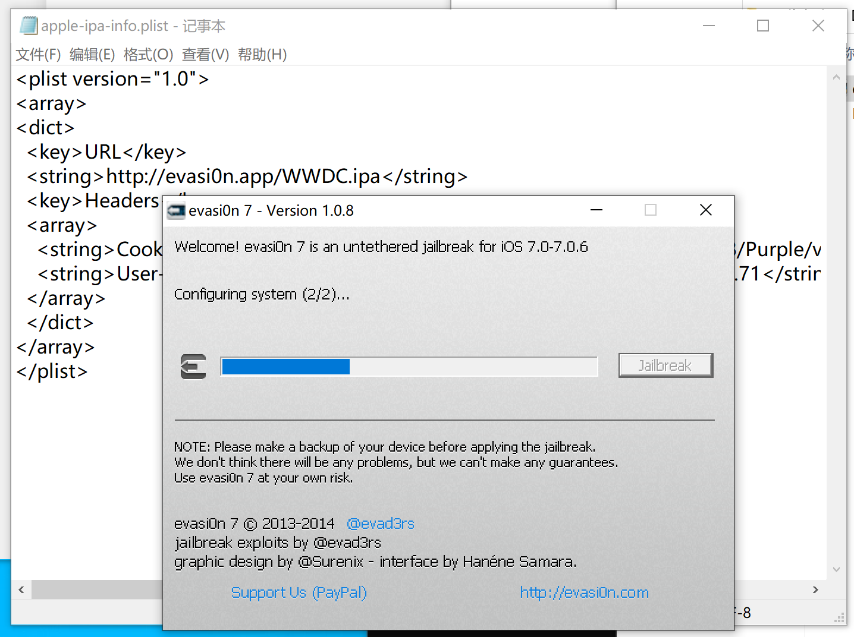Maximize the Notepad window
The width and height of the screenshot is (854, 637).
pyautogui.click(x=763, y=26)
